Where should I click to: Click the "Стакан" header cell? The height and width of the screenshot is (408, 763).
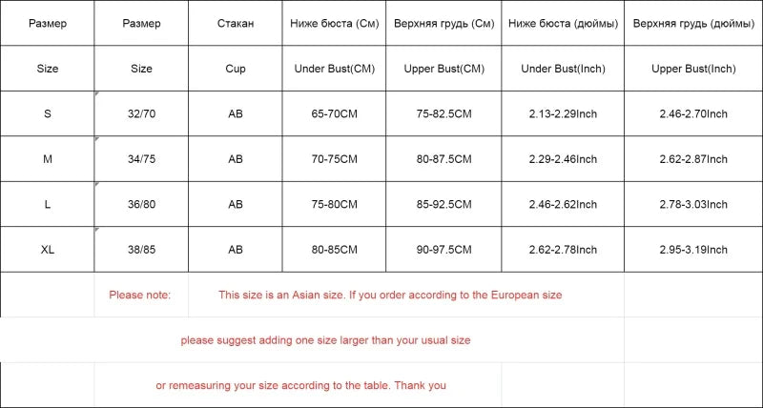pos(236,23)
